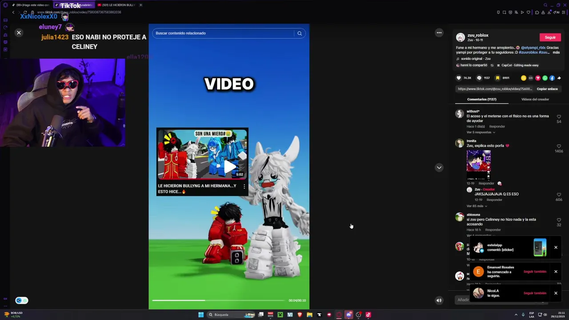Open the embedded video card's three-dot menu
Viewport: 569px width, 320px height.
pyautogui.click(x=244, y=187)
